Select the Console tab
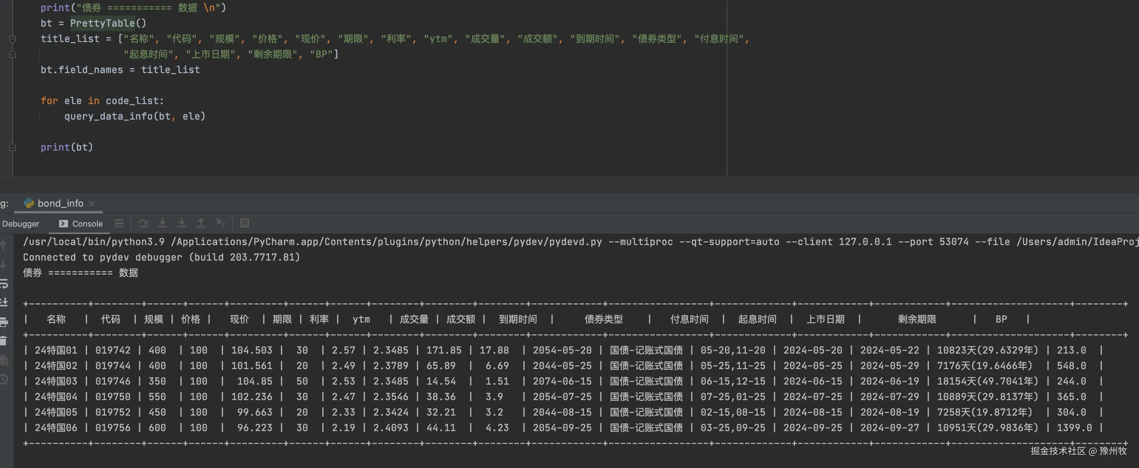 tap(81, 224)
